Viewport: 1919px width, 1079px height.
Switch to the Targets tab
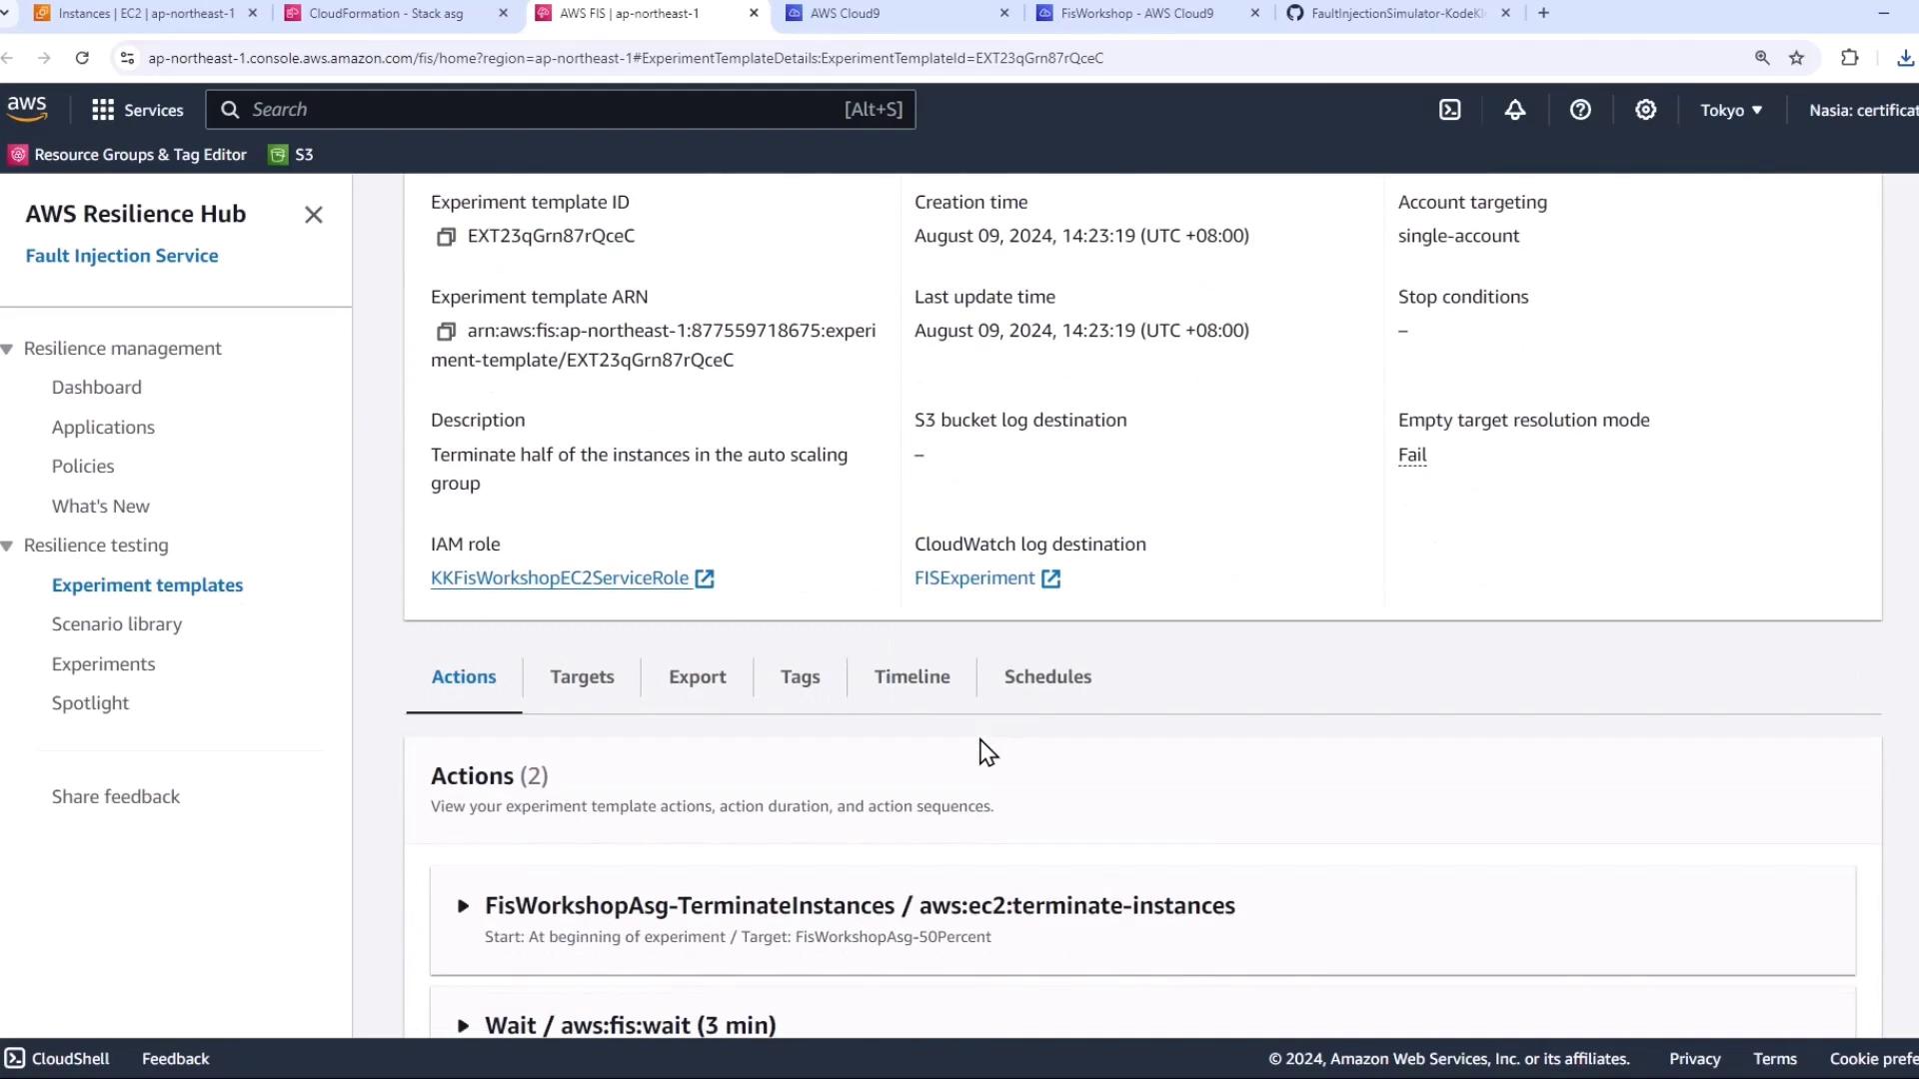(582, 676)
